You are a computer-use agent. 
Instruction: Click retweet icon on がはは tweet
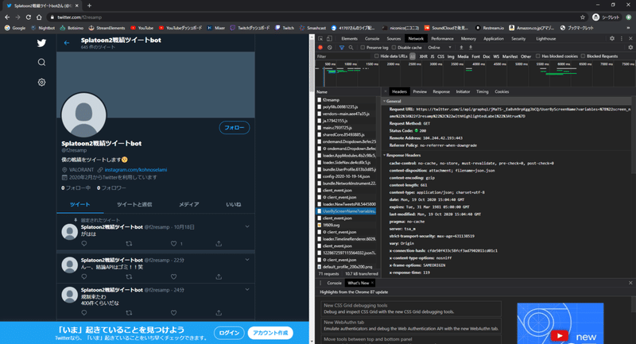point(129,244)
